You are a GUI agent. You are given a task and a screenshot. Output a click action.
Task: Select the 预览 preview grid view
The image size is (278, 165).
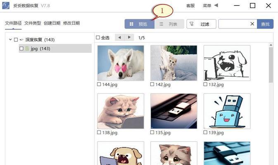140,24
